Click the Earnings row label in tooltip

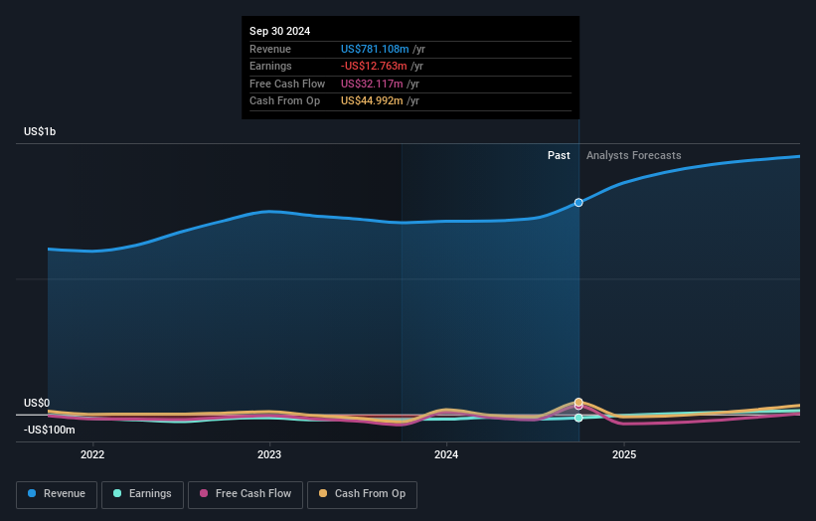click(x=270, y=66)
